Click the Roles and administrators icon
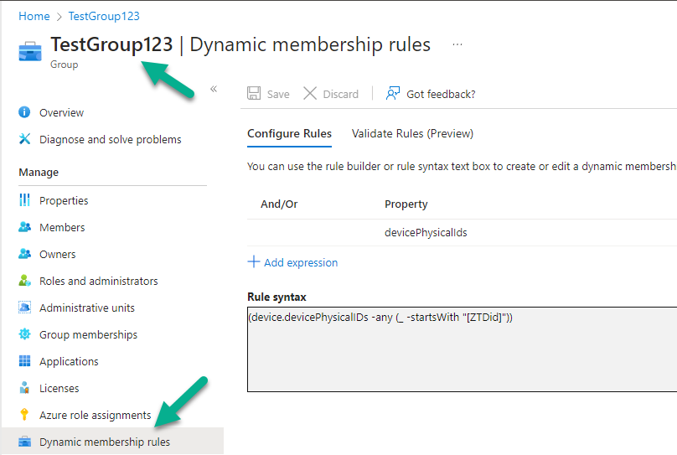The image size is (677, 455). pyautogui.click(x=24, y=281)
